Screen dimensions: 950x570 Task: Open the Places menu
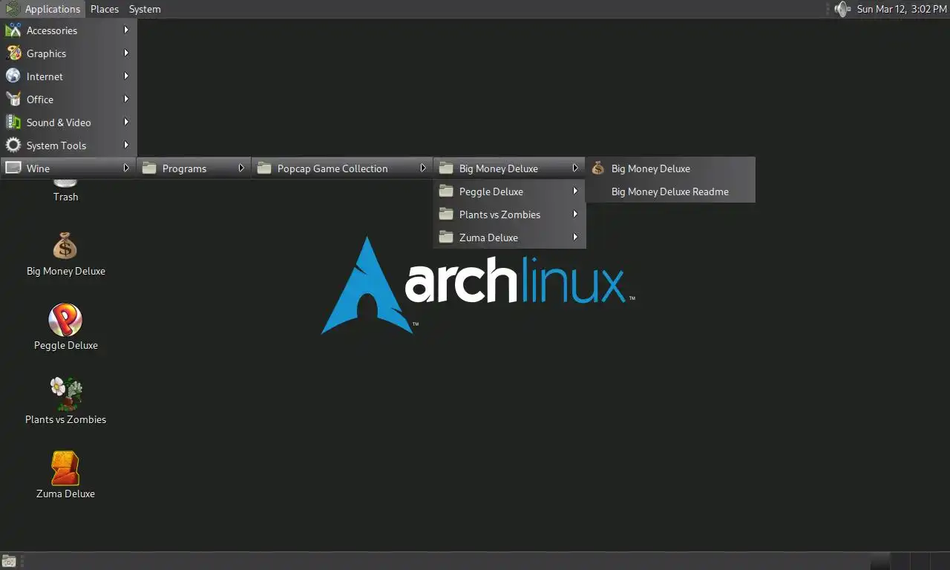tap(105, 9)
